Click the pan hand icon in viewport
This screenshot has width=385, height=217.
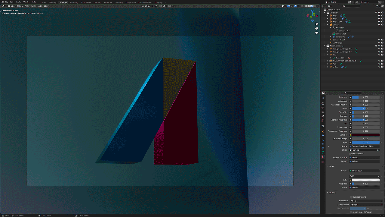(x=317, y=28)
